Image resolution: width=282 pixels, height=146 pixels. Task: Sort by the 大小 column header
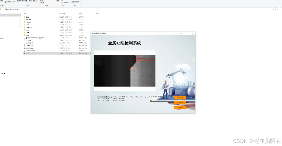click(x=97, y=13)
